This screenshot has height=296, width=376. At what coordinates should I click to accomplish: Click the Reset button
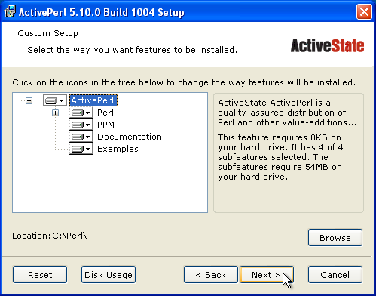tap(40, 275)
